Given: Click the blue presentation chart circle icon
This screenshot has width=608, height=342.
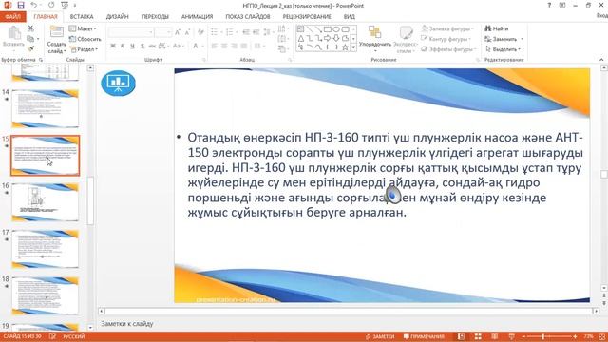Looking at the screenshot, I should [118, 83].
